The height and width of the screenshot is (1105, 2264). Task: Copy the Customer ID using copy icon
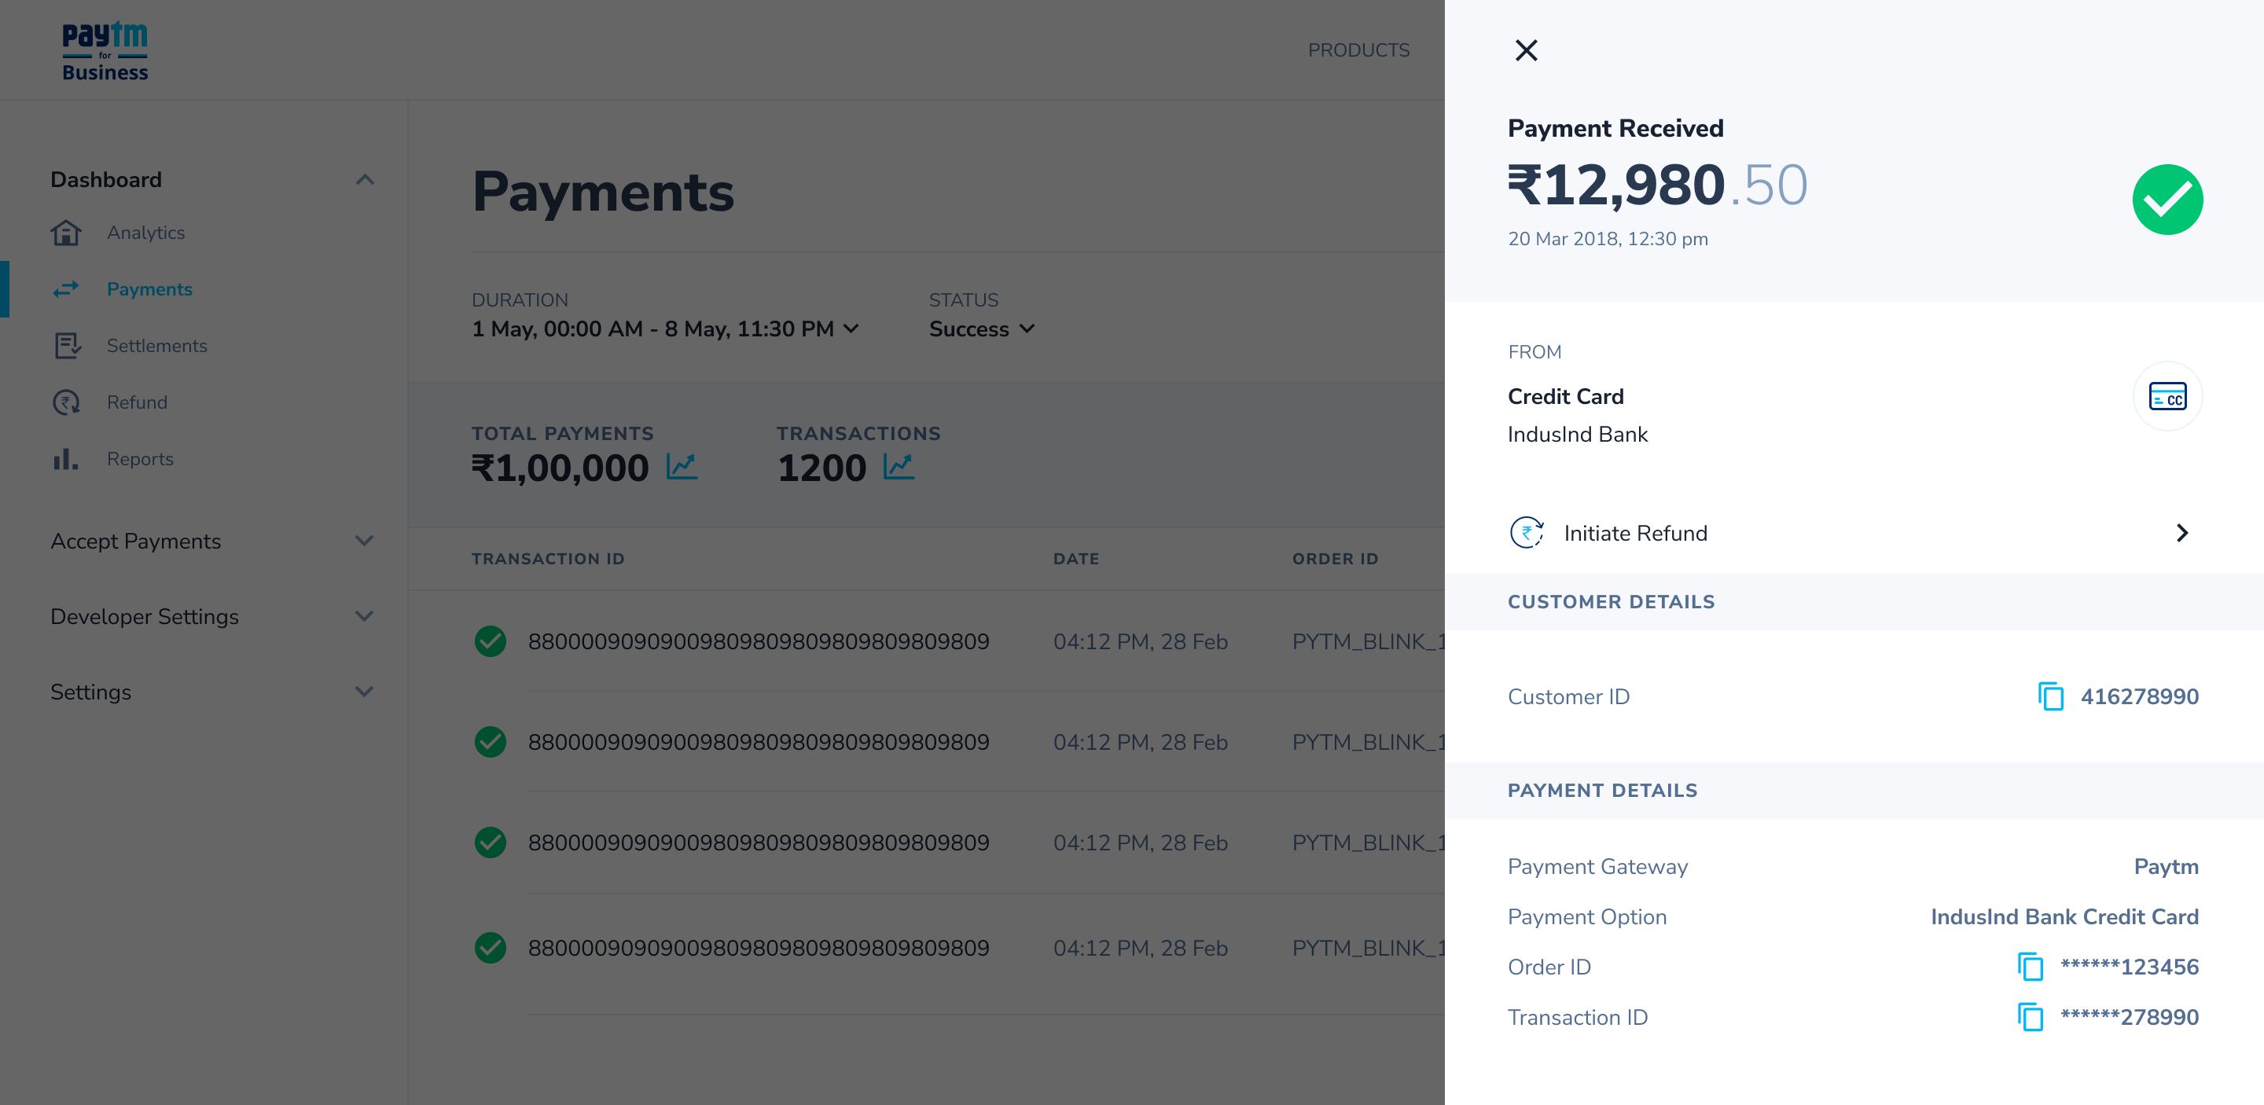tap(2050, 696)
